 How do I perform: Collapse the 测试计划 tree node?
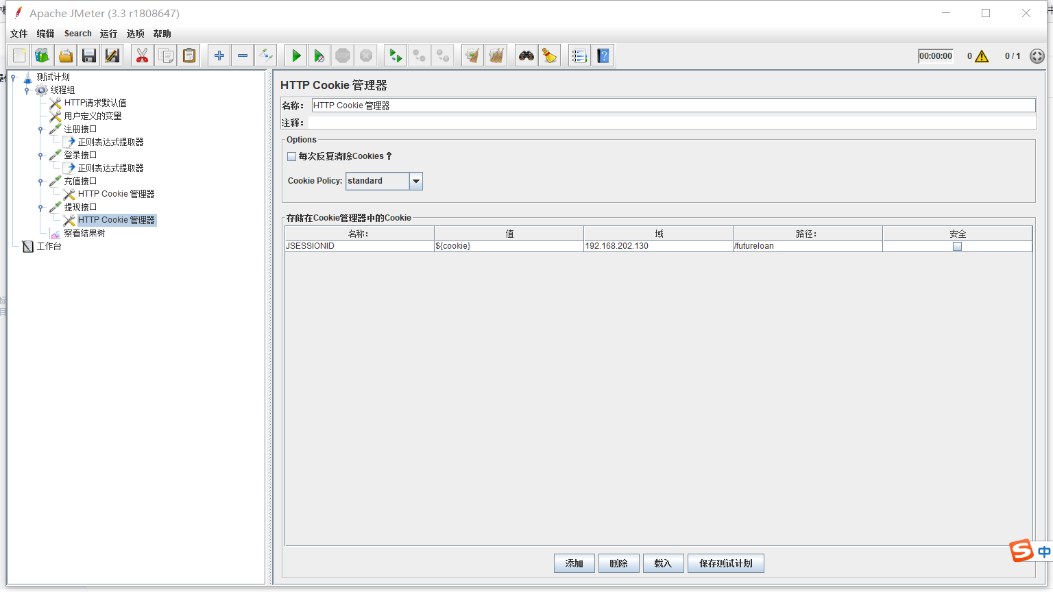13,77
